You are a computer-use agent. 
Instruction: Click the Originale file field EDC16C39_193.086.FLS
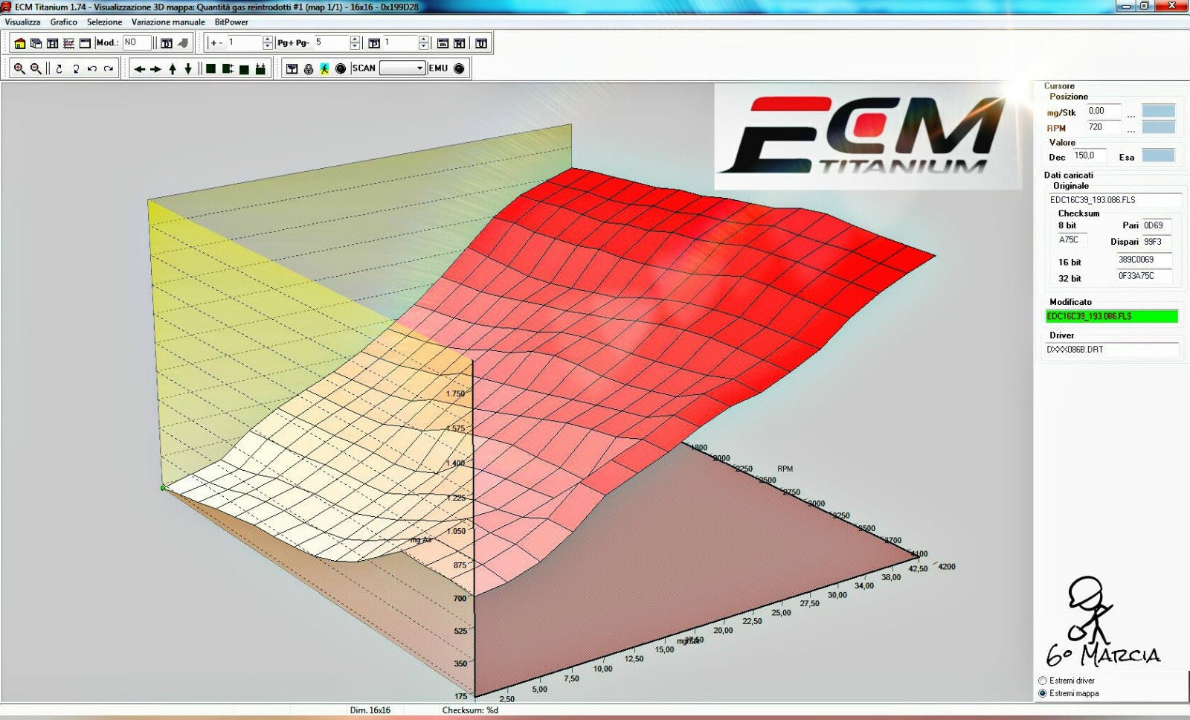1116,200
